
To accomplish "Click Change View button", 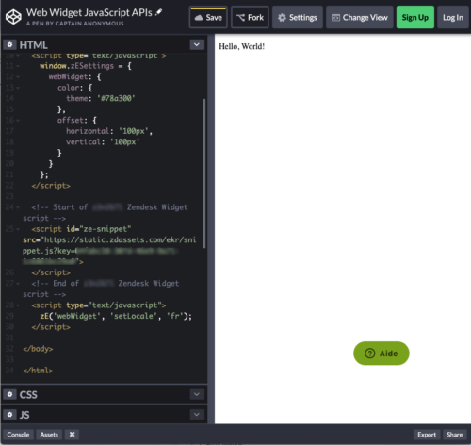I will click(360, 18).
